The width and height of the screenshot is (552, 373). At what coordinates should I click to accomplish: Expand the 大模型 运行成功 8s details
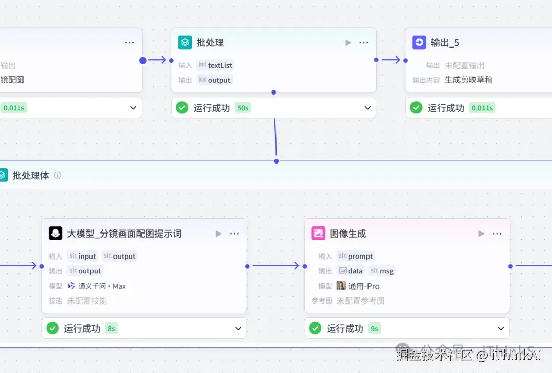[x=238, y=328]
